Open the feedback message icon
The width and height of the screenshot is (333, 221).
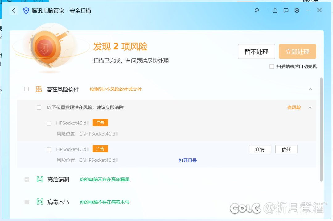pyautogui.click(x=286, y=10)
